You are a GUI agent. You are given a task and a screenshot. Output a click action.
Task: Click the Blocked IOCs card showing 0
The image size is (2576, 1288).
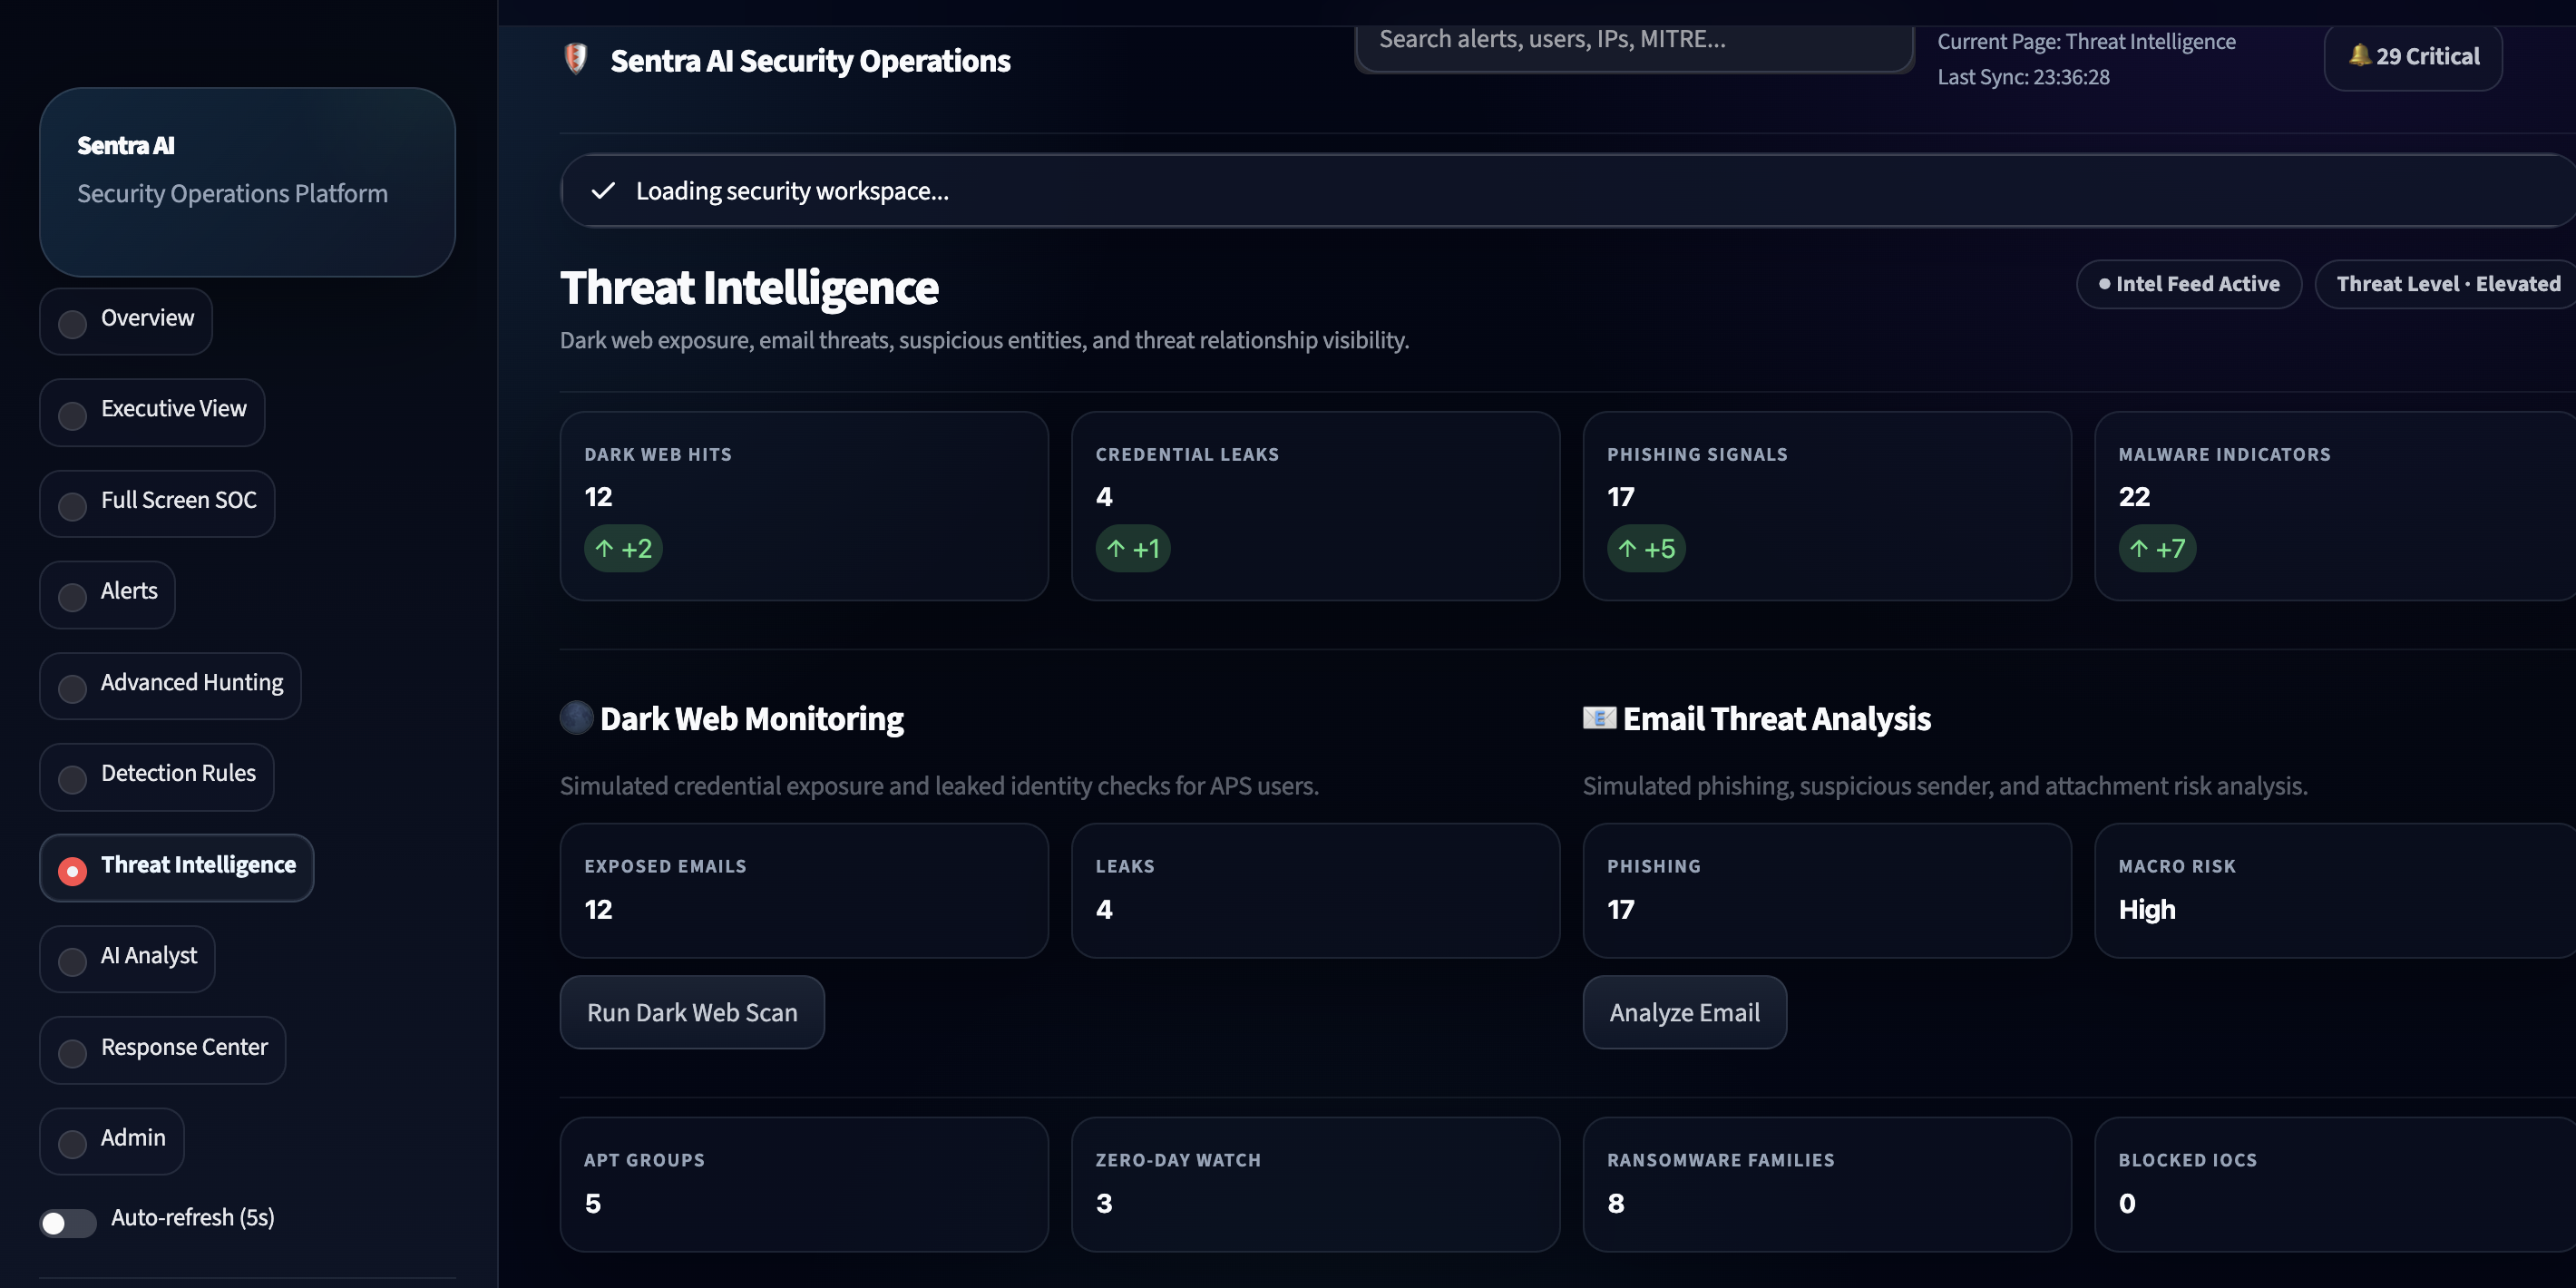tap(2335, 1184)
